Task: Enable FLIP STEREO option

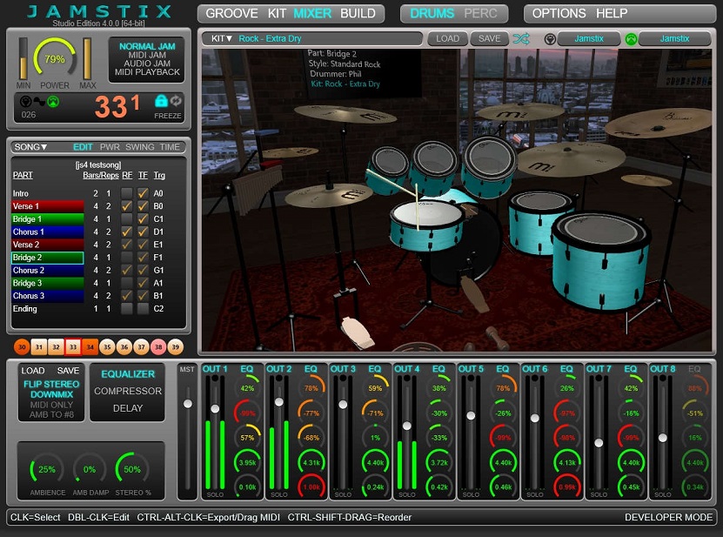Action: point(51,384)
